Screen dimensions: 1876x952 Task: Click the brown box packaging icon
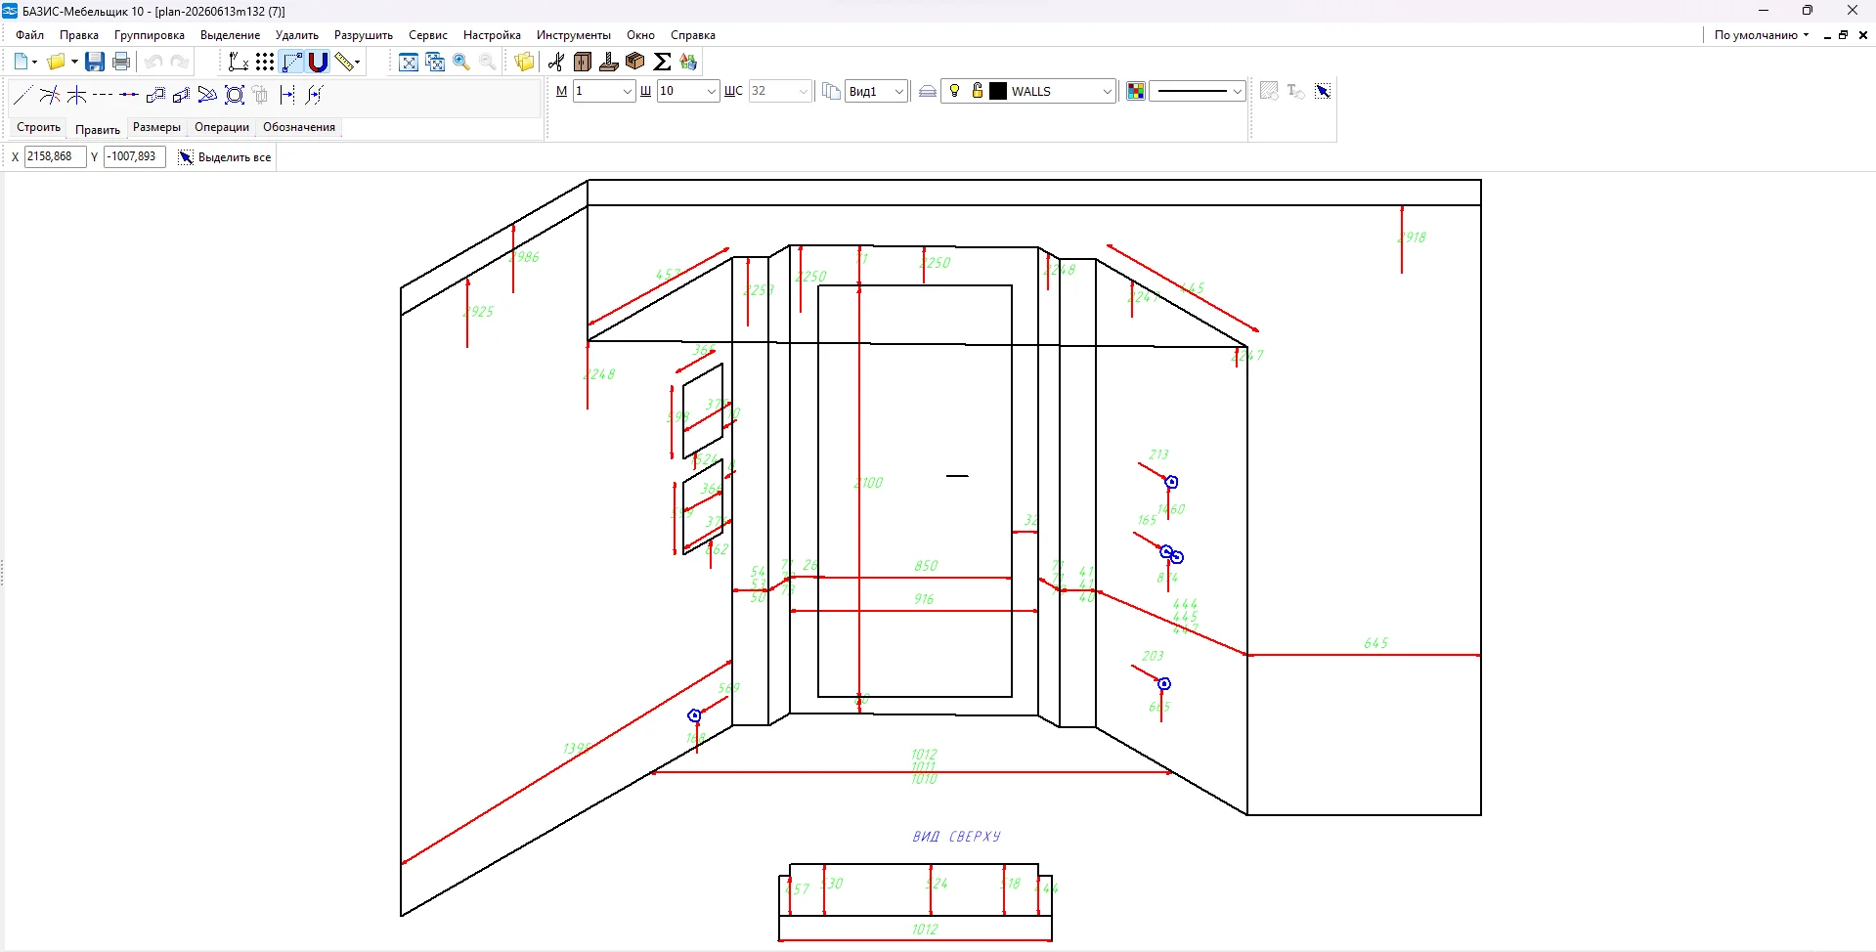pyautogui.click(x=635, y=62)
